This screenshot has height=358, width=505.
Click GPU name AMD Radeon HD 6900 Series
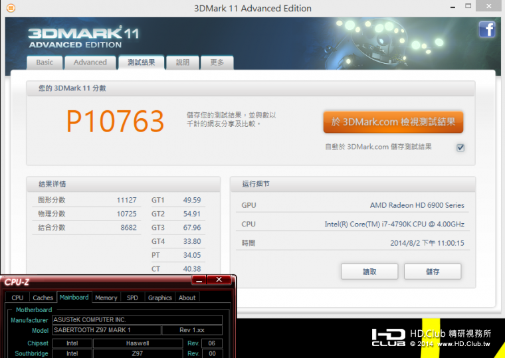(x=417, y=205)
